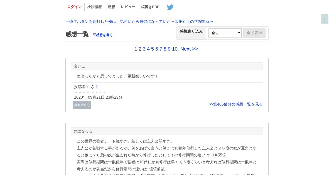Image resolution: width=334 pixels, height=175 pixels.
Task: Click ▽感想を書く link
Action: (103, 35)
